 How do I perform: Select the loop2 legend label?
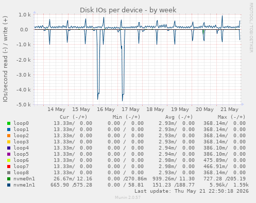pos(21,136)
